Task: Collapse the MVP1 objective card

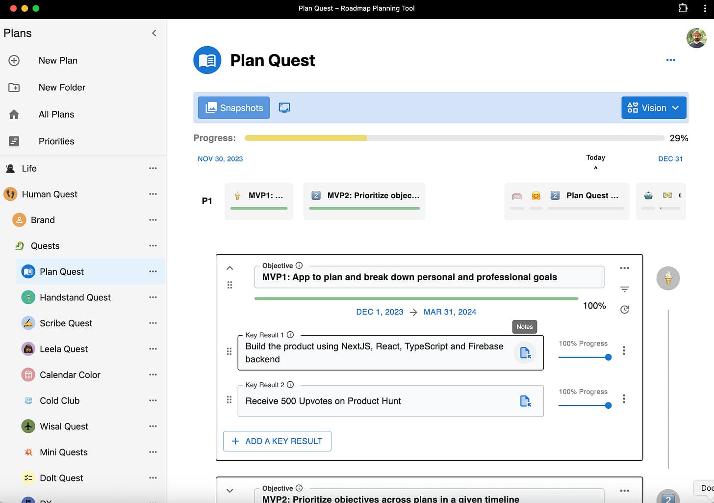Action: [x=229, y=268]
